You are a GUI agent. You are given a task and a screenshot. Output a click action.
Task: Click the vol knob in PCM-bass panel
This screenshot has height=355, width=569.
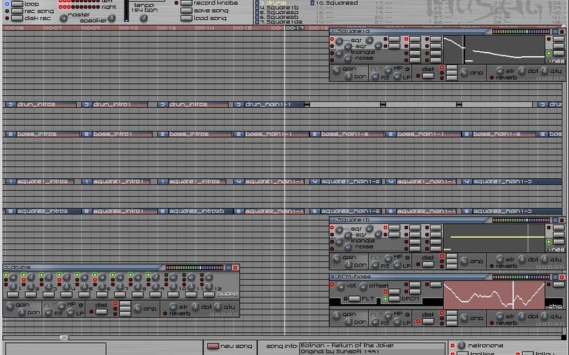tap(339, 286)
